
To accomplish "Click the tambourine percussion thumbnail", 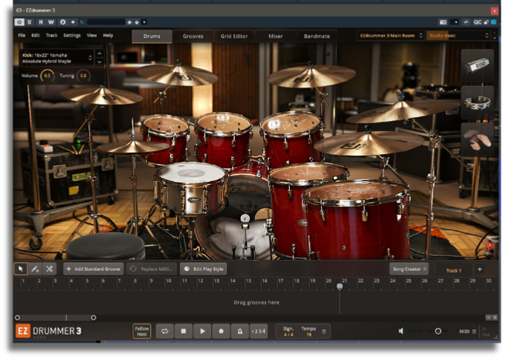I will coord(478,104).
